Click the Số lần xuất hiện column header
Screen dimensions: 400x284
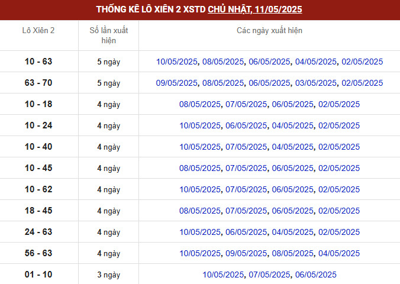tap(109, 35)
